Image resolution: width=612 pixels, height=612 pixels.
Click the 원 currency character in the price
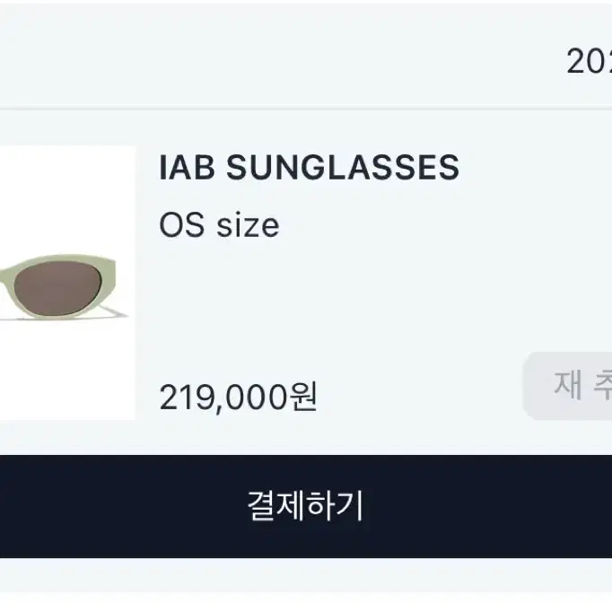click(x=303, y=396)
